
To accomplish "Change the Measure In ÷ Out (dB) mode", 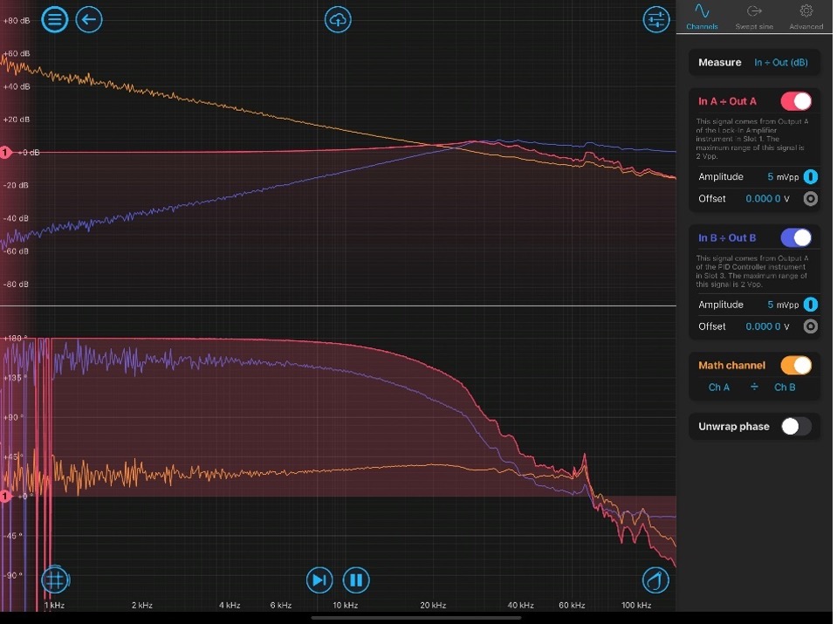I will [x=780, y=63].
